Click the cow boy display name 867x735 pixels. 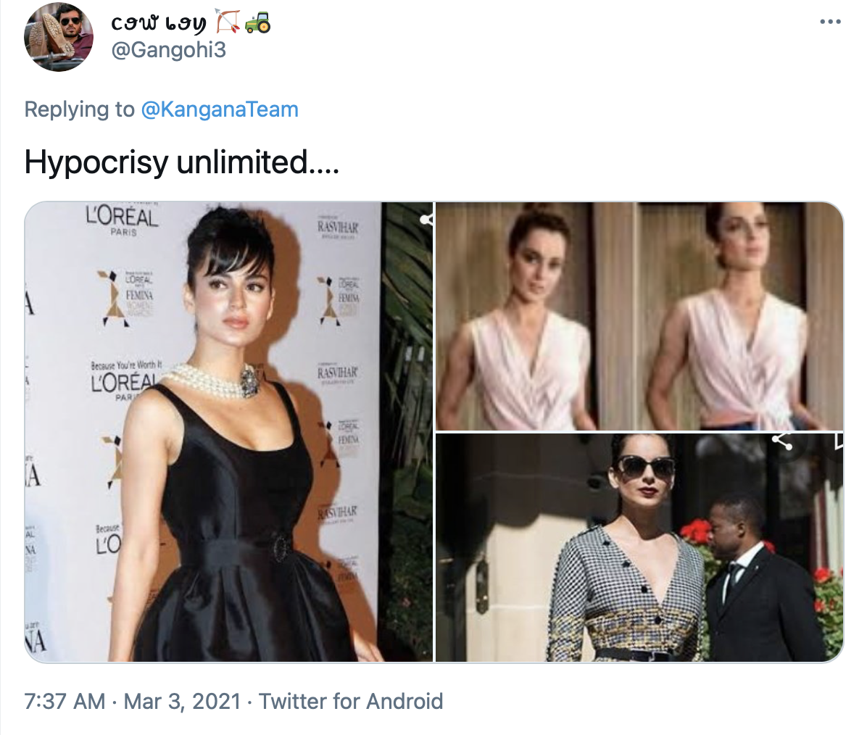pyautogui.click(x=159, y=22)
